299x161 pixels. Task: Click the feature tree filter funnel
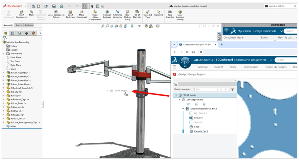pyautogui.click(x=5, y=38)
